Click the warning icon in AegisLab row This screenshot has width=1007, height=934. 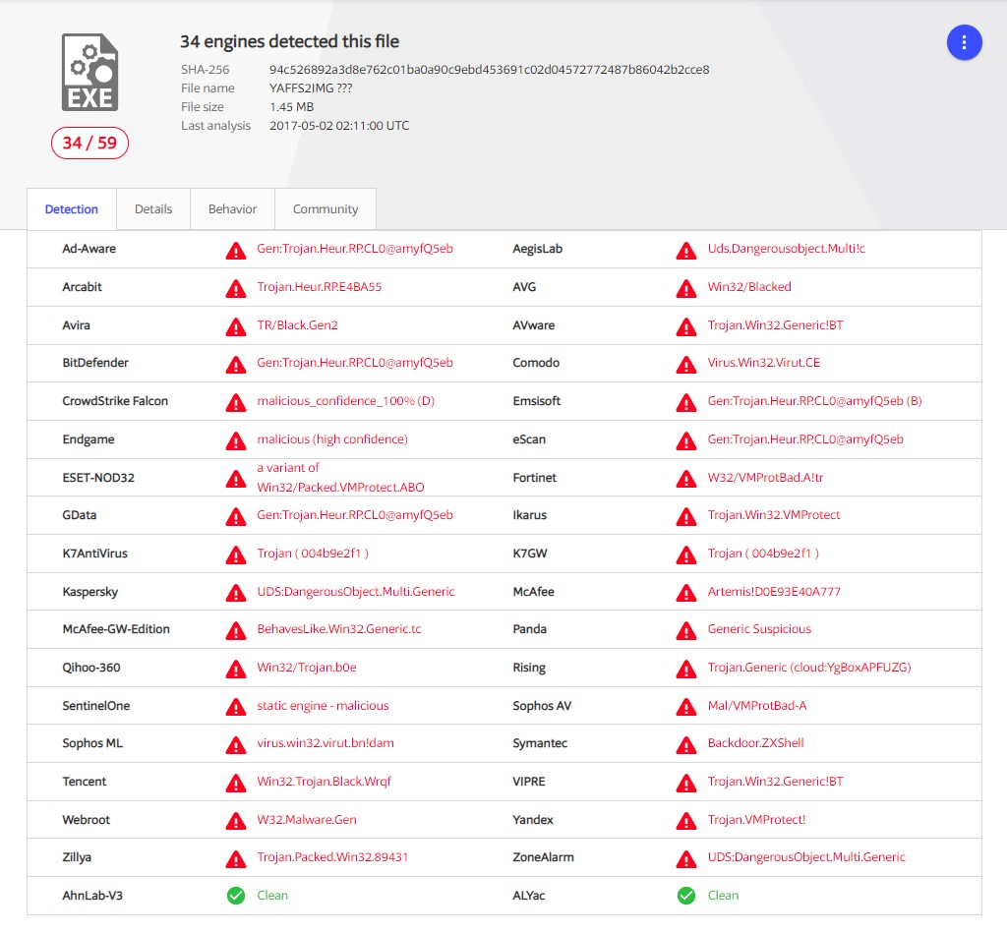point(686,251)
